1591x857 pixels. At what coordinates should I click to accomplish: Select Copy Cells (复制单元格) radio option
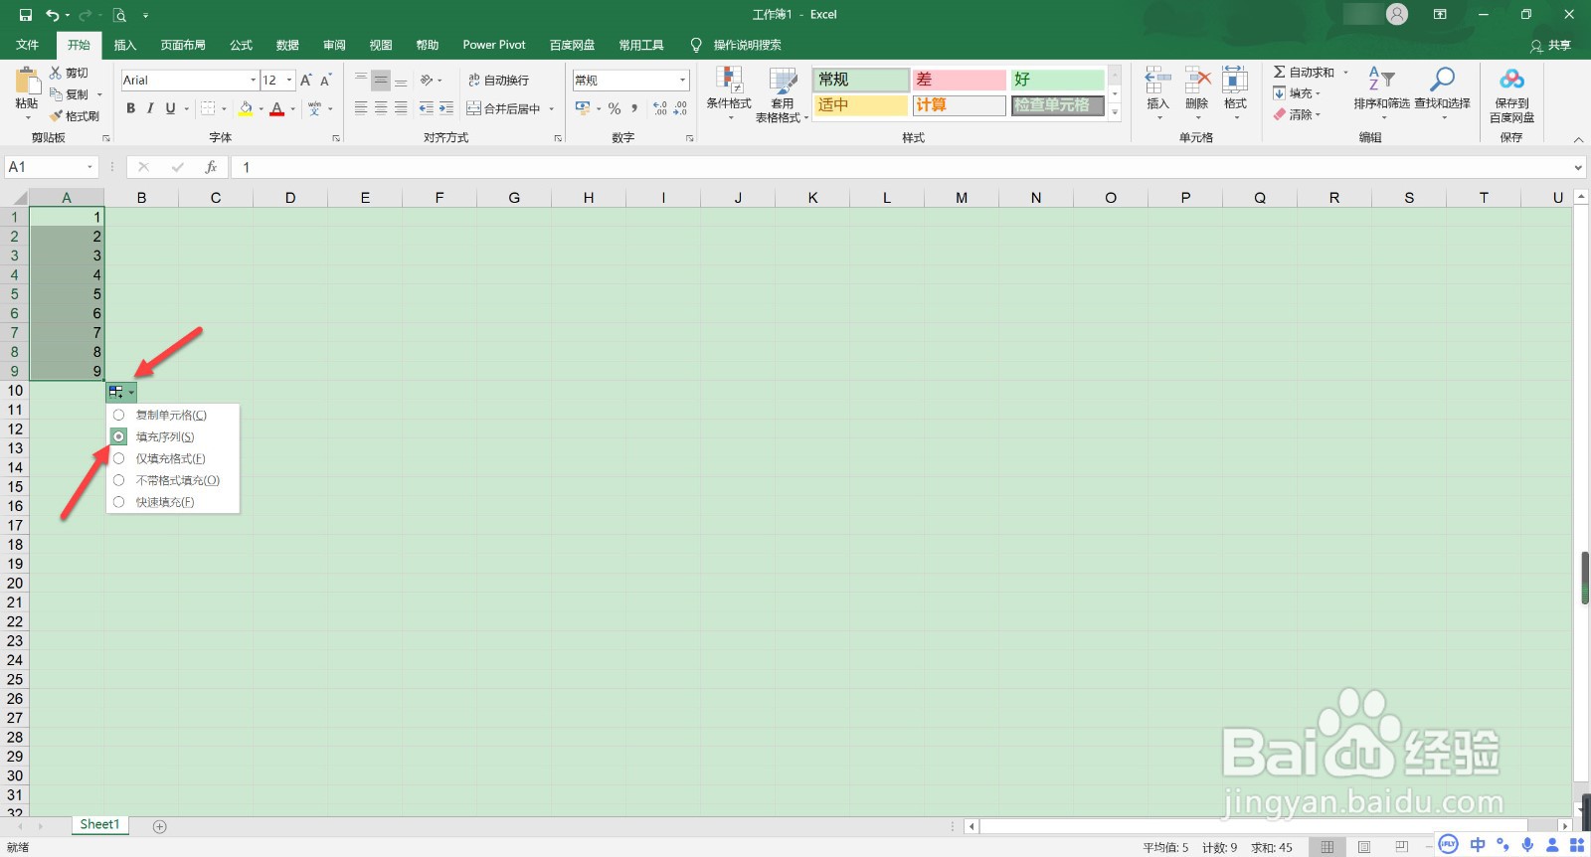118,415
